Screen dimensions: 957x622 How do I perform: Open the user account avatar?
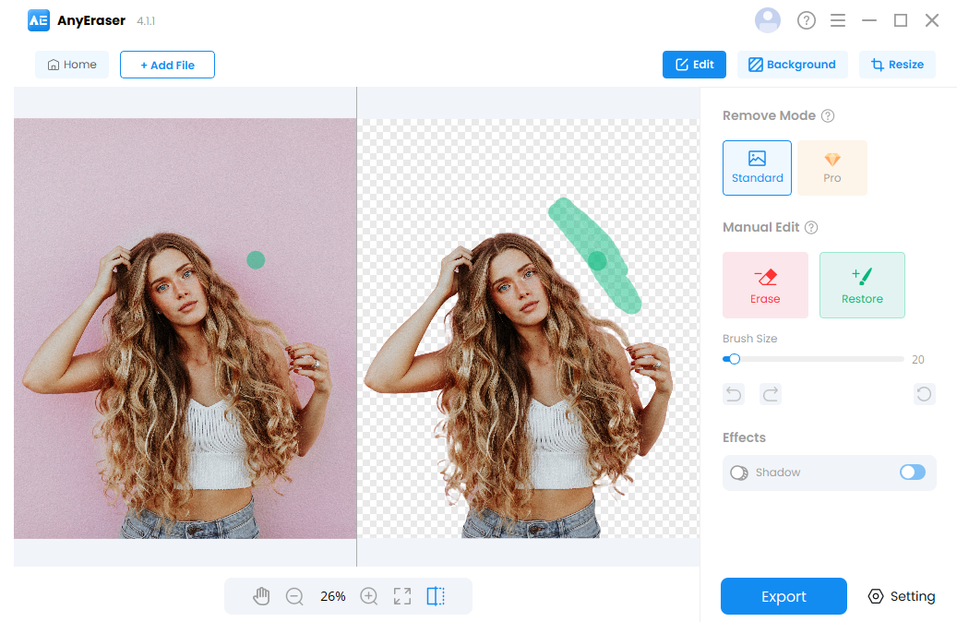click(x=767, y=20)
